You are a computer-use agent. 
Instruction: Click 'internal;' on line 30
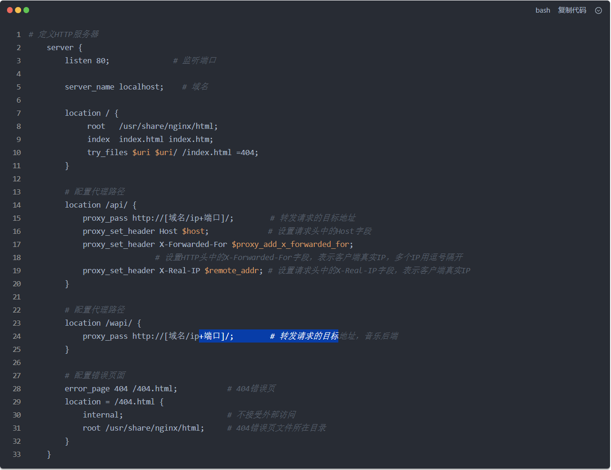(x=103, y=415)
